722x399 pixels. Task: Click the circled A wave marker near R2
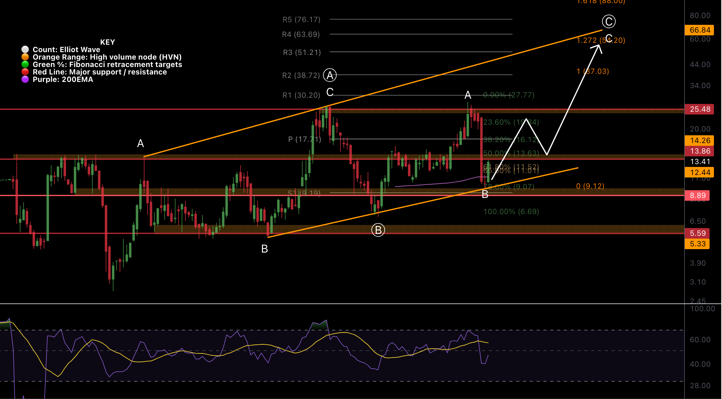point(330,74)
